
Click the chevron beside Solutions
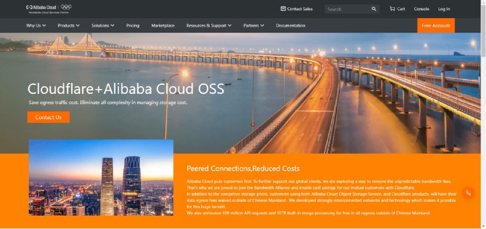click(112, 25)
